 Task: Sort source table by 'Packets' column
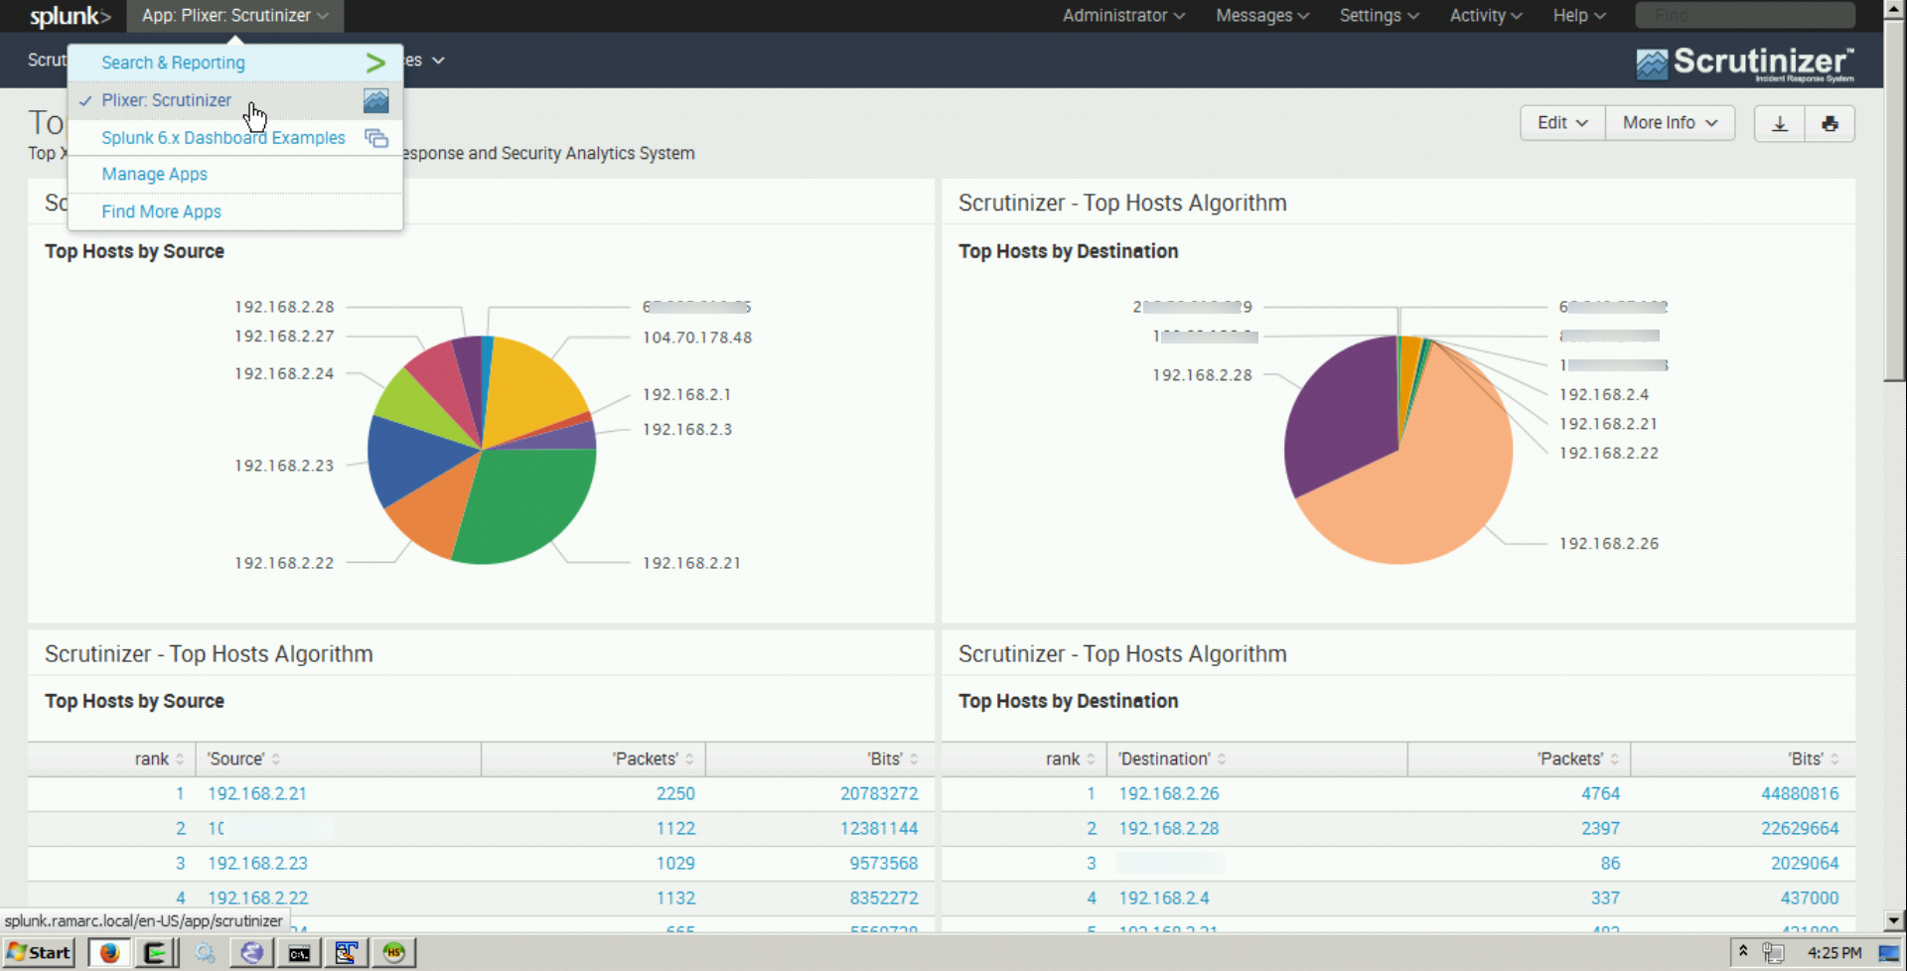653,760
